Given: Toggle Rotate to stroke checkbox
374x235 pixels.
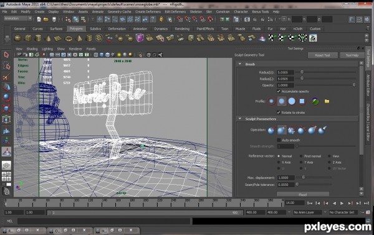Looking at the screenshot, I should 279,113.
